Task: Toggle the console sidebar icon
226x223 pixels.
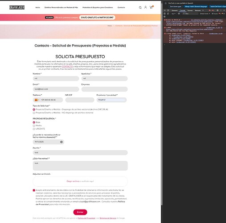Action: point(164,13)
